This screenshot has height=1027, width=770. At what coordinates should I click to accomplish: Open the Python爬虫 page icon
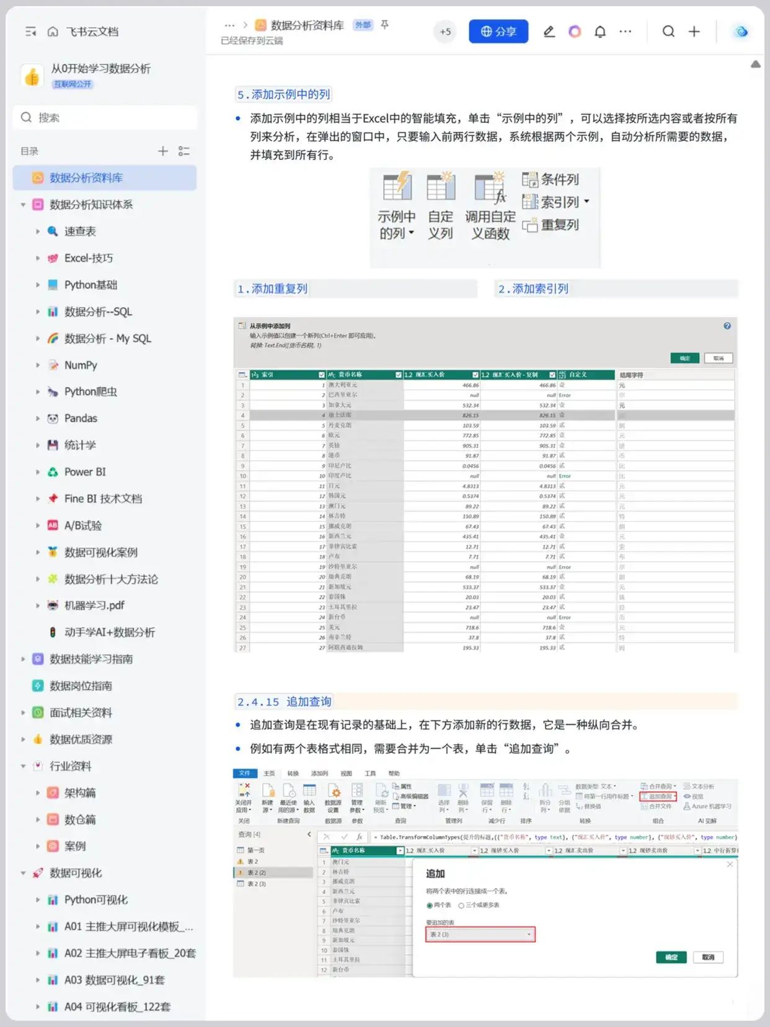pos(53,392)
